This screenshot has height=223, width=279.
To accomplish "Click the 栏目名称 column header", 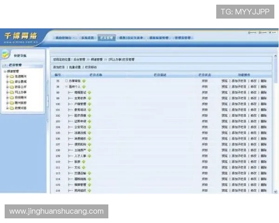I will click(96, 75).
